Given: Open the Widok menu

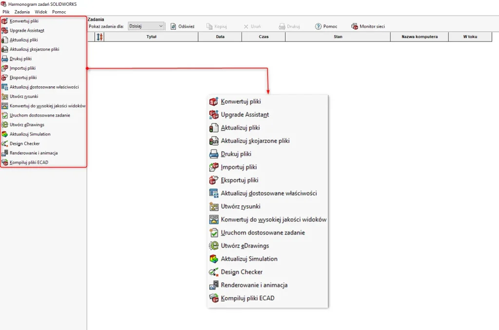Looking at the screenshot, I should coord(41,12).
